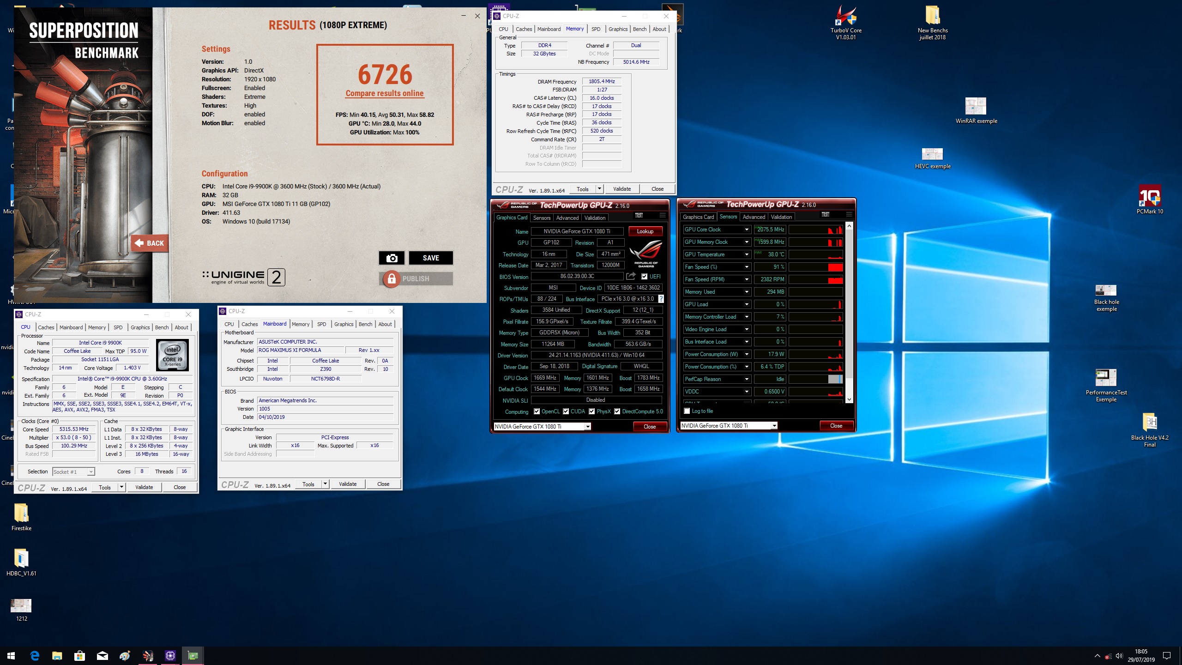Expand Power Consumption (W) sensor dropdown
Screen dimensions: 1182x665
pyautogui.click(x=747, y=354)
